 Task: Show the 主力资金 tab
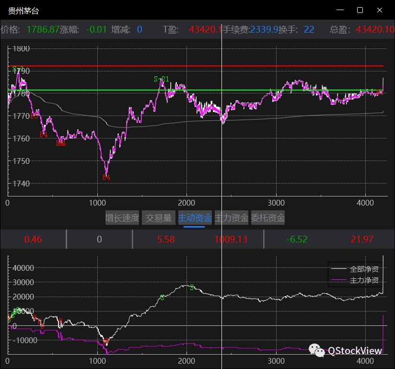pos(232,218)
